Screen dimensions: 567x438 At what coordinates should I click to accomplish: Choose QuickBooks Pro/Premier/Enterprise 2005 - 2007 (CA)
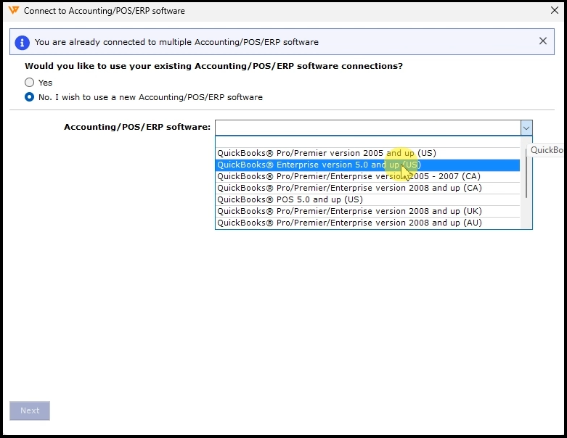(x=367, y=176)
